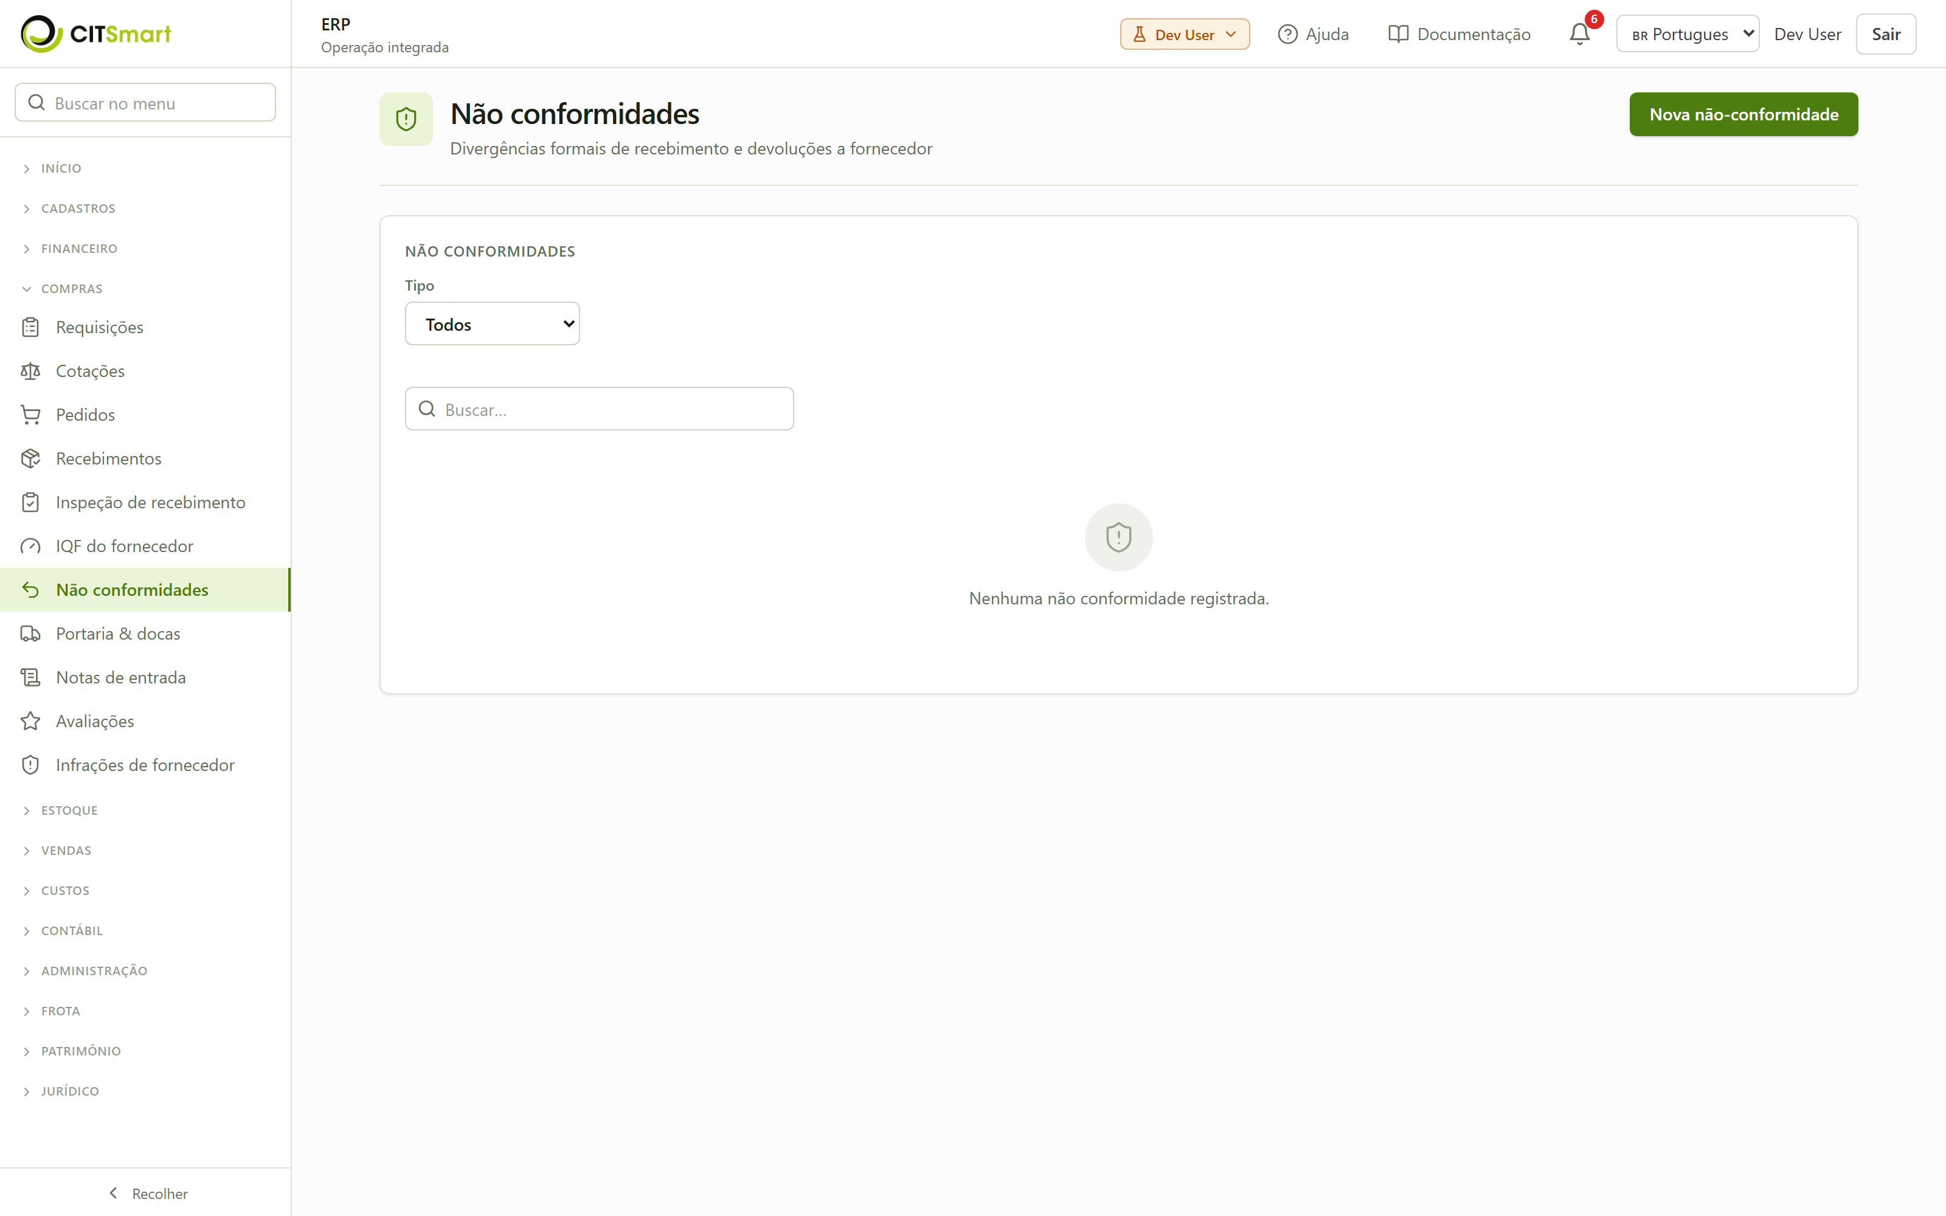Viewport: 1946px width, 1216px height.
Task: Click Nova não-conformidade button
Action: (1743, 114)
